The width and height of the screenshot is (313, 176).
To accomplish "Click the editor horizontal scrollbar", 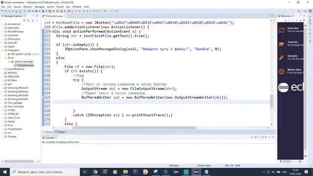I will [134, 128].
